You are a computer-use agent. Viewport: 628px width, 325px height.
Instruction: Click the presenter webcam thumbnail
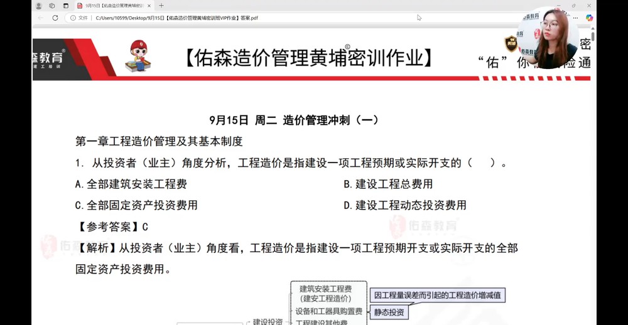548,39
